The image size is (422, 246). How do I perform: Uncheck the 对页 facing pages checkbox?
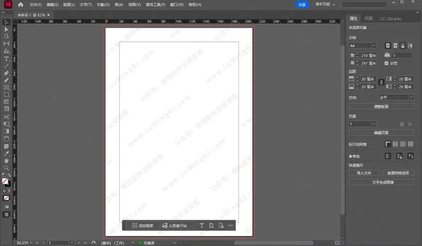coord(386,63)
